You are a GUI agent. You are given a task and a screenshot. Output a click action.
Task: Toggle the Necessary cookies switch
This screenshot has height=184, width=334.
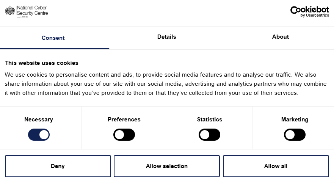tap(39, 135)
